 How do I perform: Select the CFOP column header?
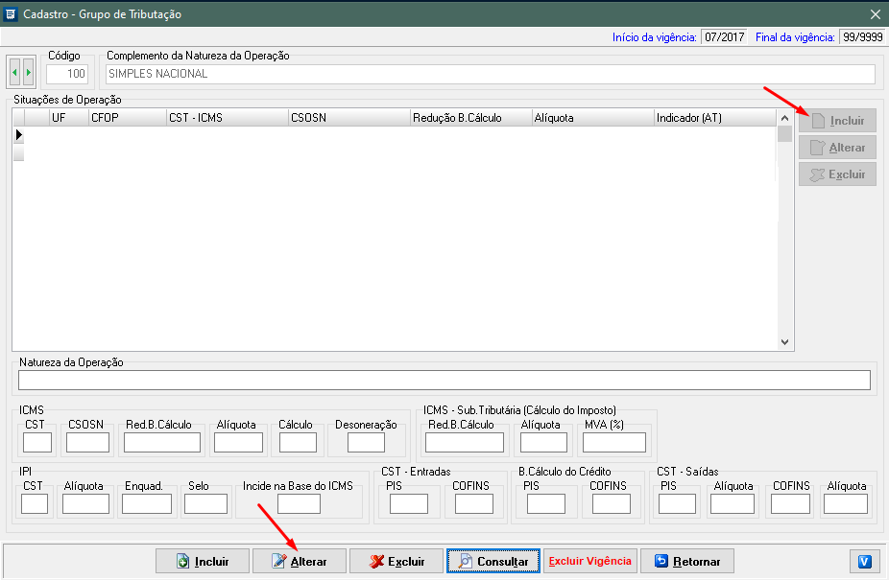[126, 117]
